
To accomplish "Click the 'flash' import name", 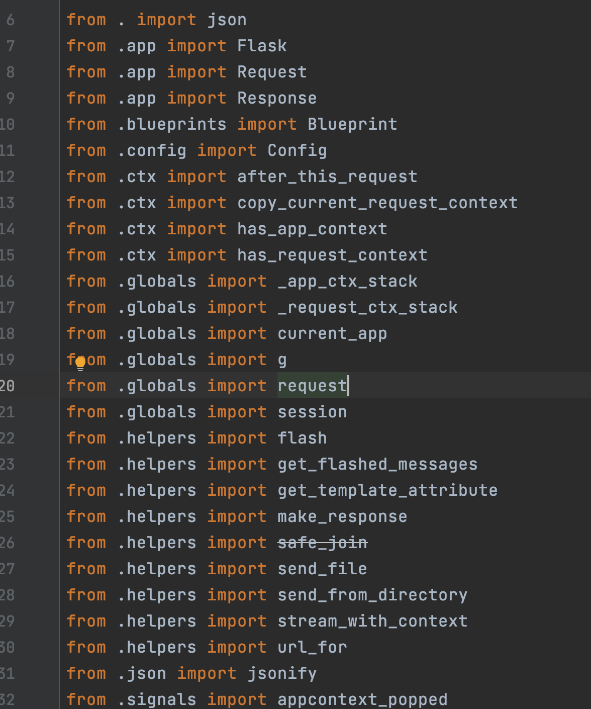I will (x=302, y=438).
